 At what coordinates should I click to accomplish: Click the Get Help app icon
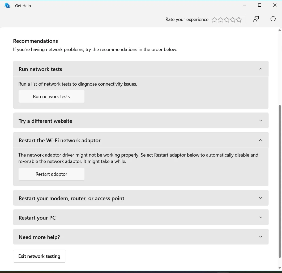(7, 6)
